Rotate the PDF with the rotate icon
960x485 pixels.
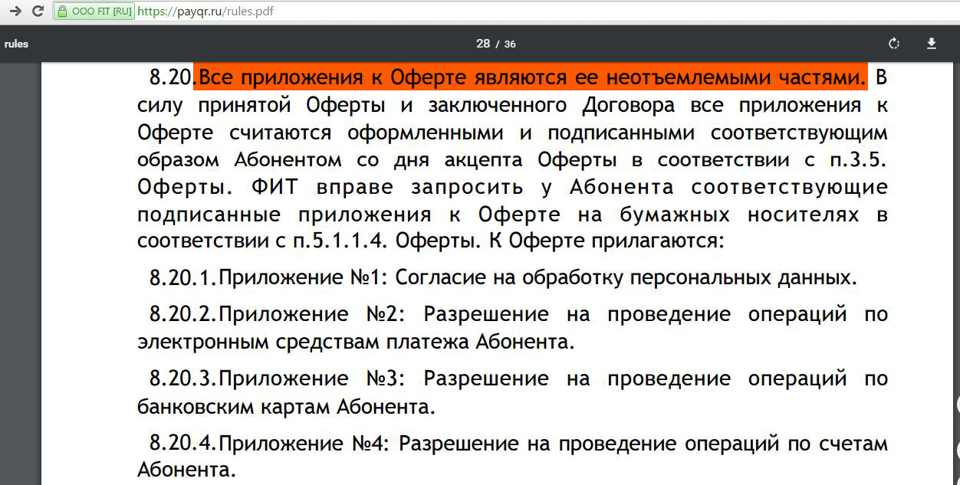893,44
